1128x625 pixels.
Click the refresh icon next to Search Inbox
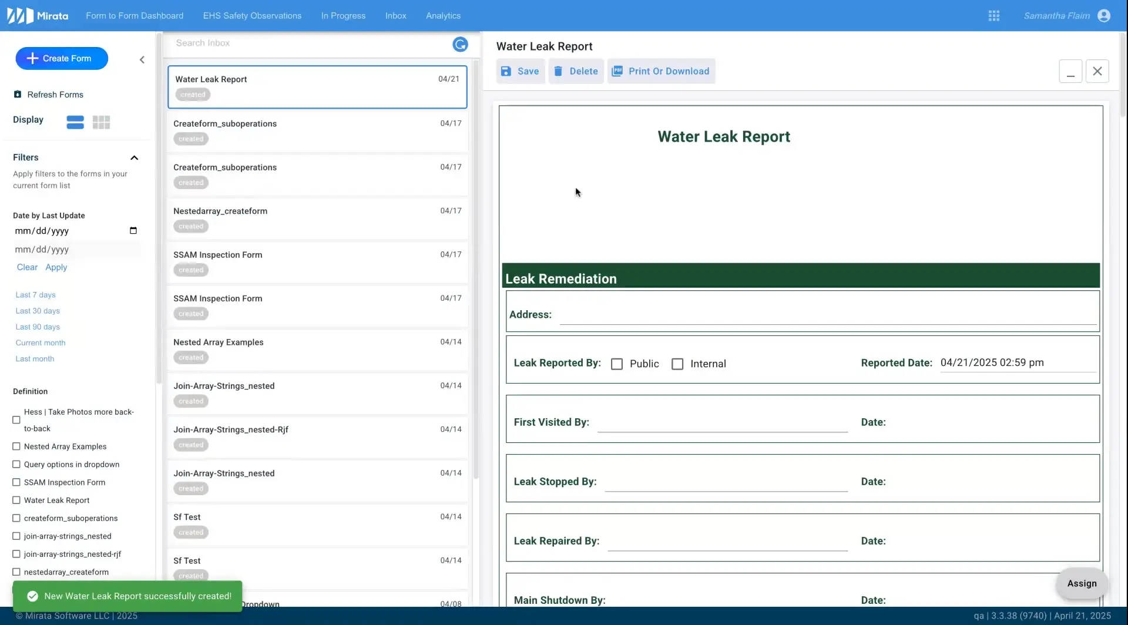(x=461, y=44)
